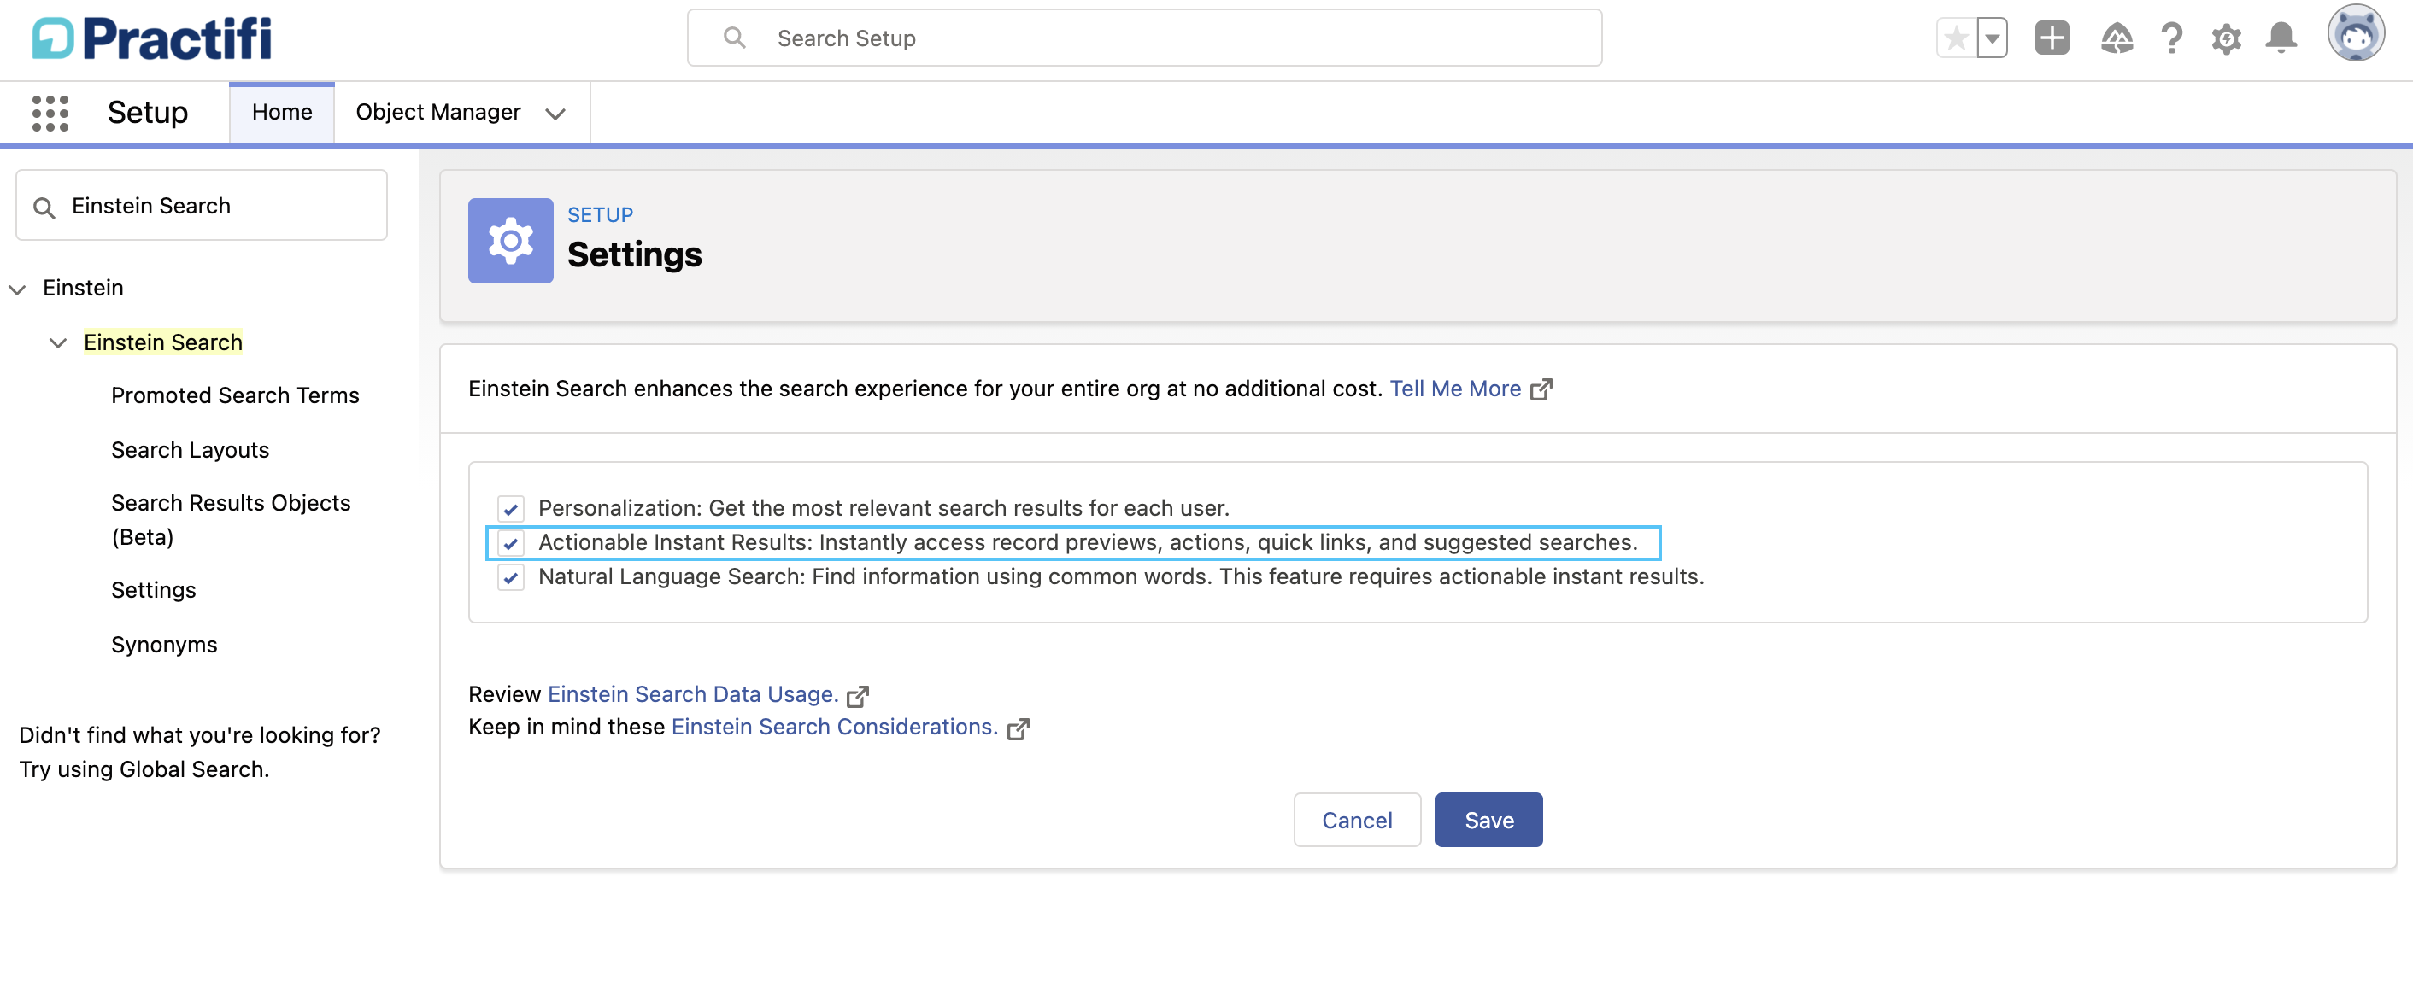Click magnifier icon in Search Setup

pyautogui.click(x=734, y=38)
